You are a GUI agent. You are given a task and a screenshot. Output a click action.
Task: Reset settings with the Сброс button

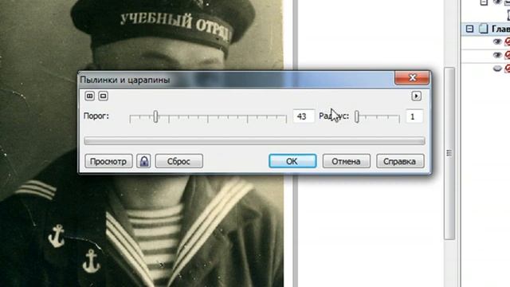[x=178, y=161]
